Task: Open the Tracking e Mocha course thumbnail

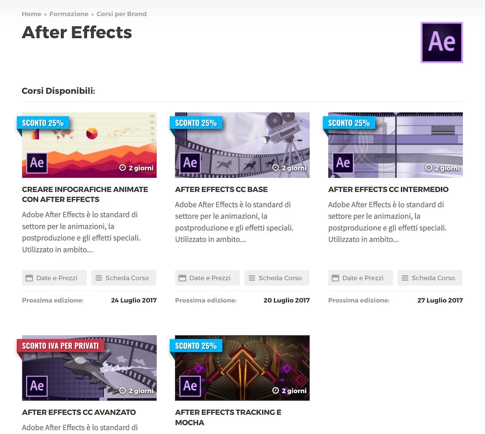Action: point(242,368)
